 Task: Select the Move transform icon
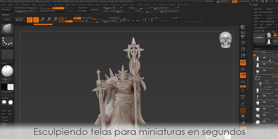pyautogui.click(x=42, y=20)
